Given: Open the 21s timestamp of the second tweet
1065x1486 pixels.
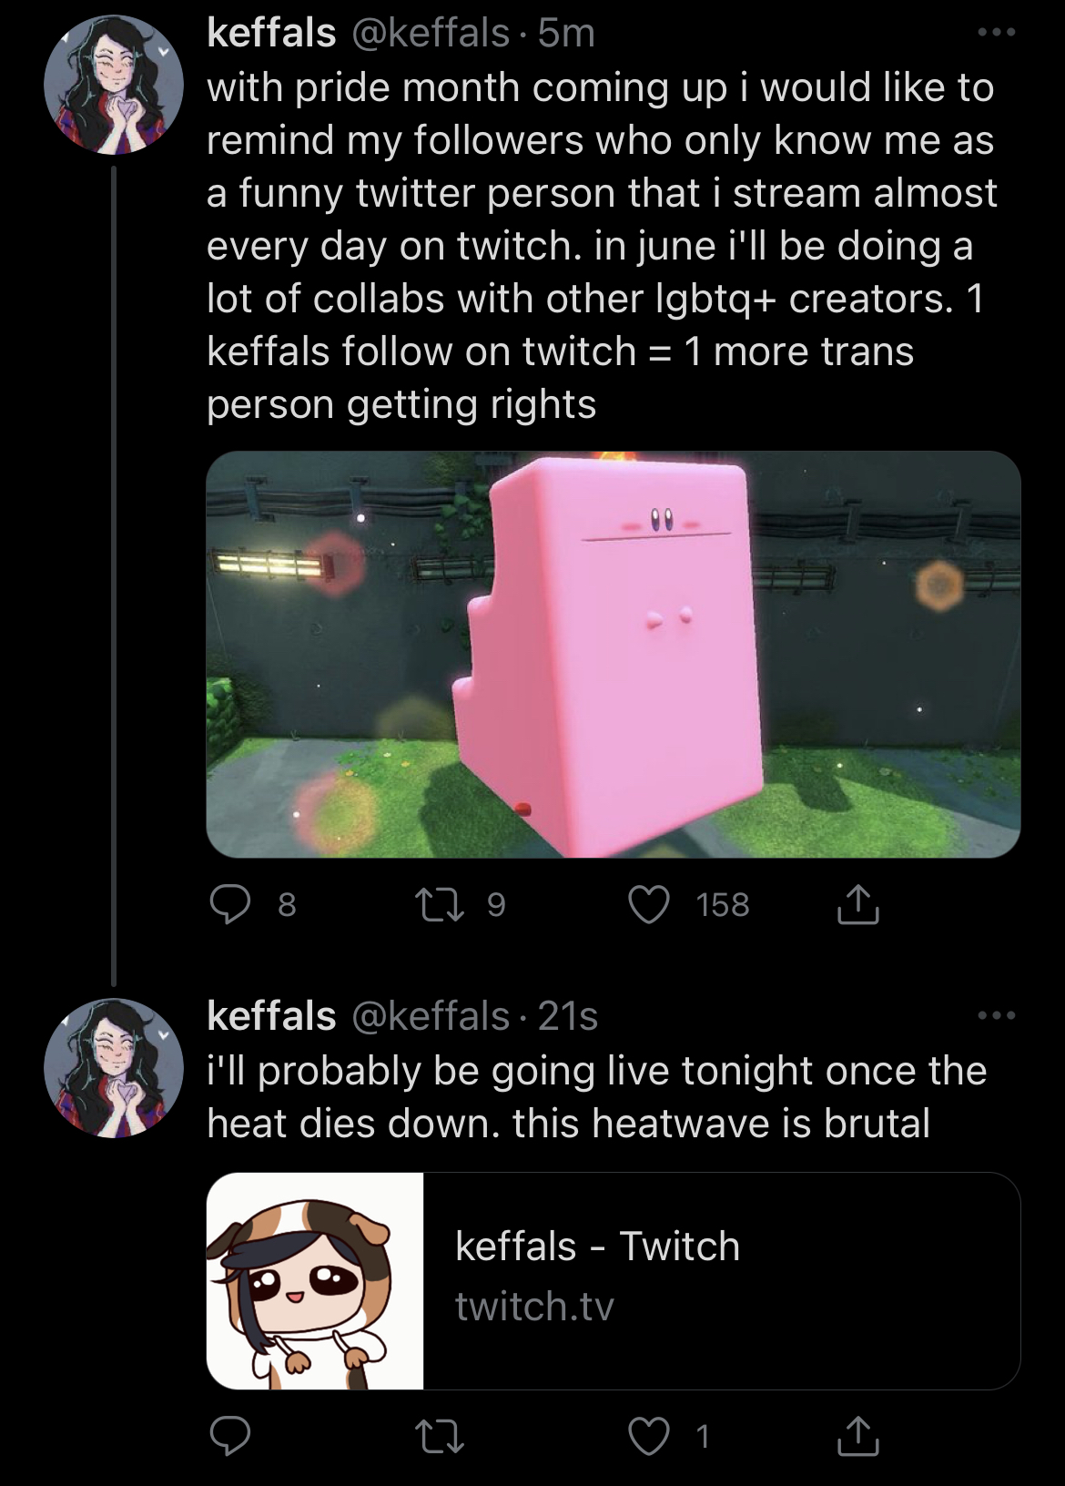Looking at the screenshot, I should click(x=568, y=1015).
